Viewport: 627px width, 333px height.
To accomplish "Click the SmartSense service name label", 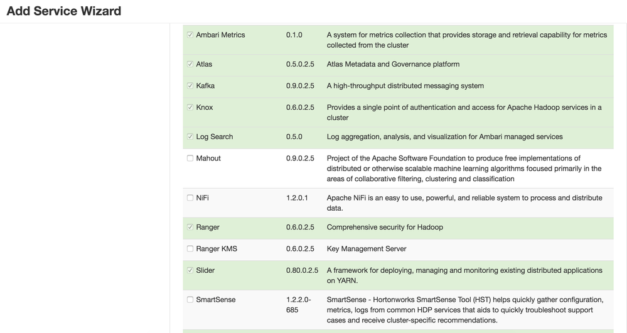I will pos(216,300).
